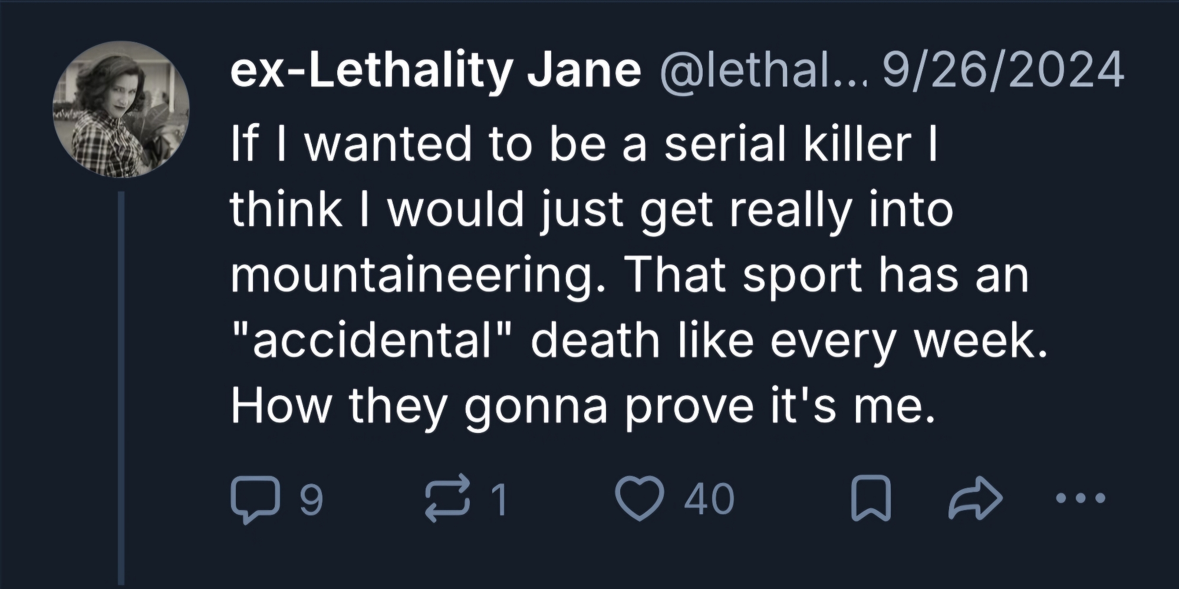The width and height of the screenshot is (1179, 589).
Task: Like the post with the heart icon
Action: 640,499
